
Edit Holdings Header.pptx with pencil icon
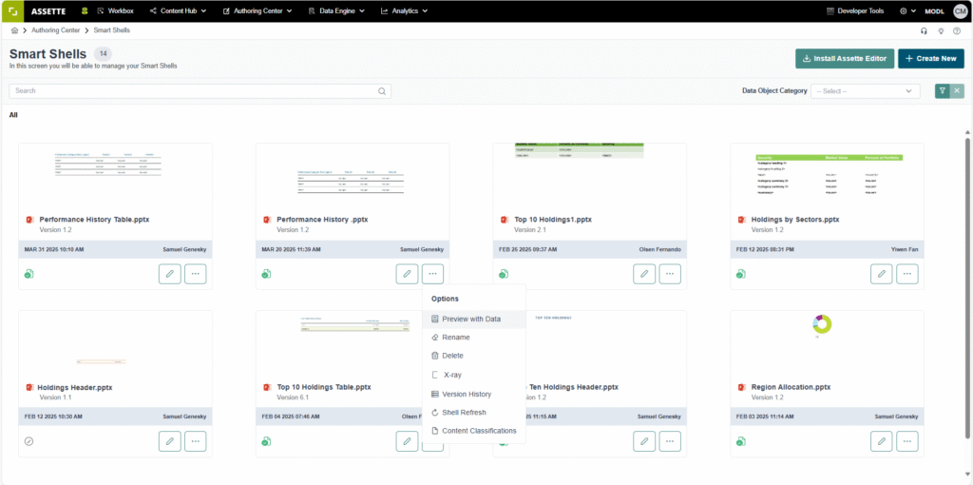point(169,441)
